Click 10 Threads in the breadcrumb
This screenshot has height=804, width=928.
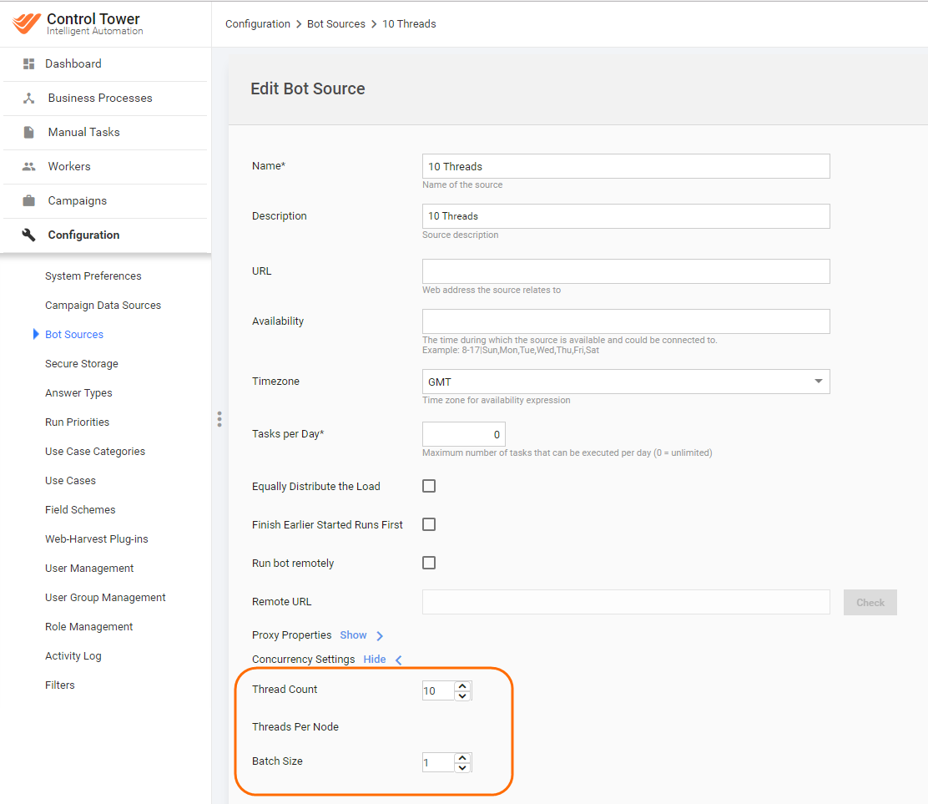tap(409, 23)
